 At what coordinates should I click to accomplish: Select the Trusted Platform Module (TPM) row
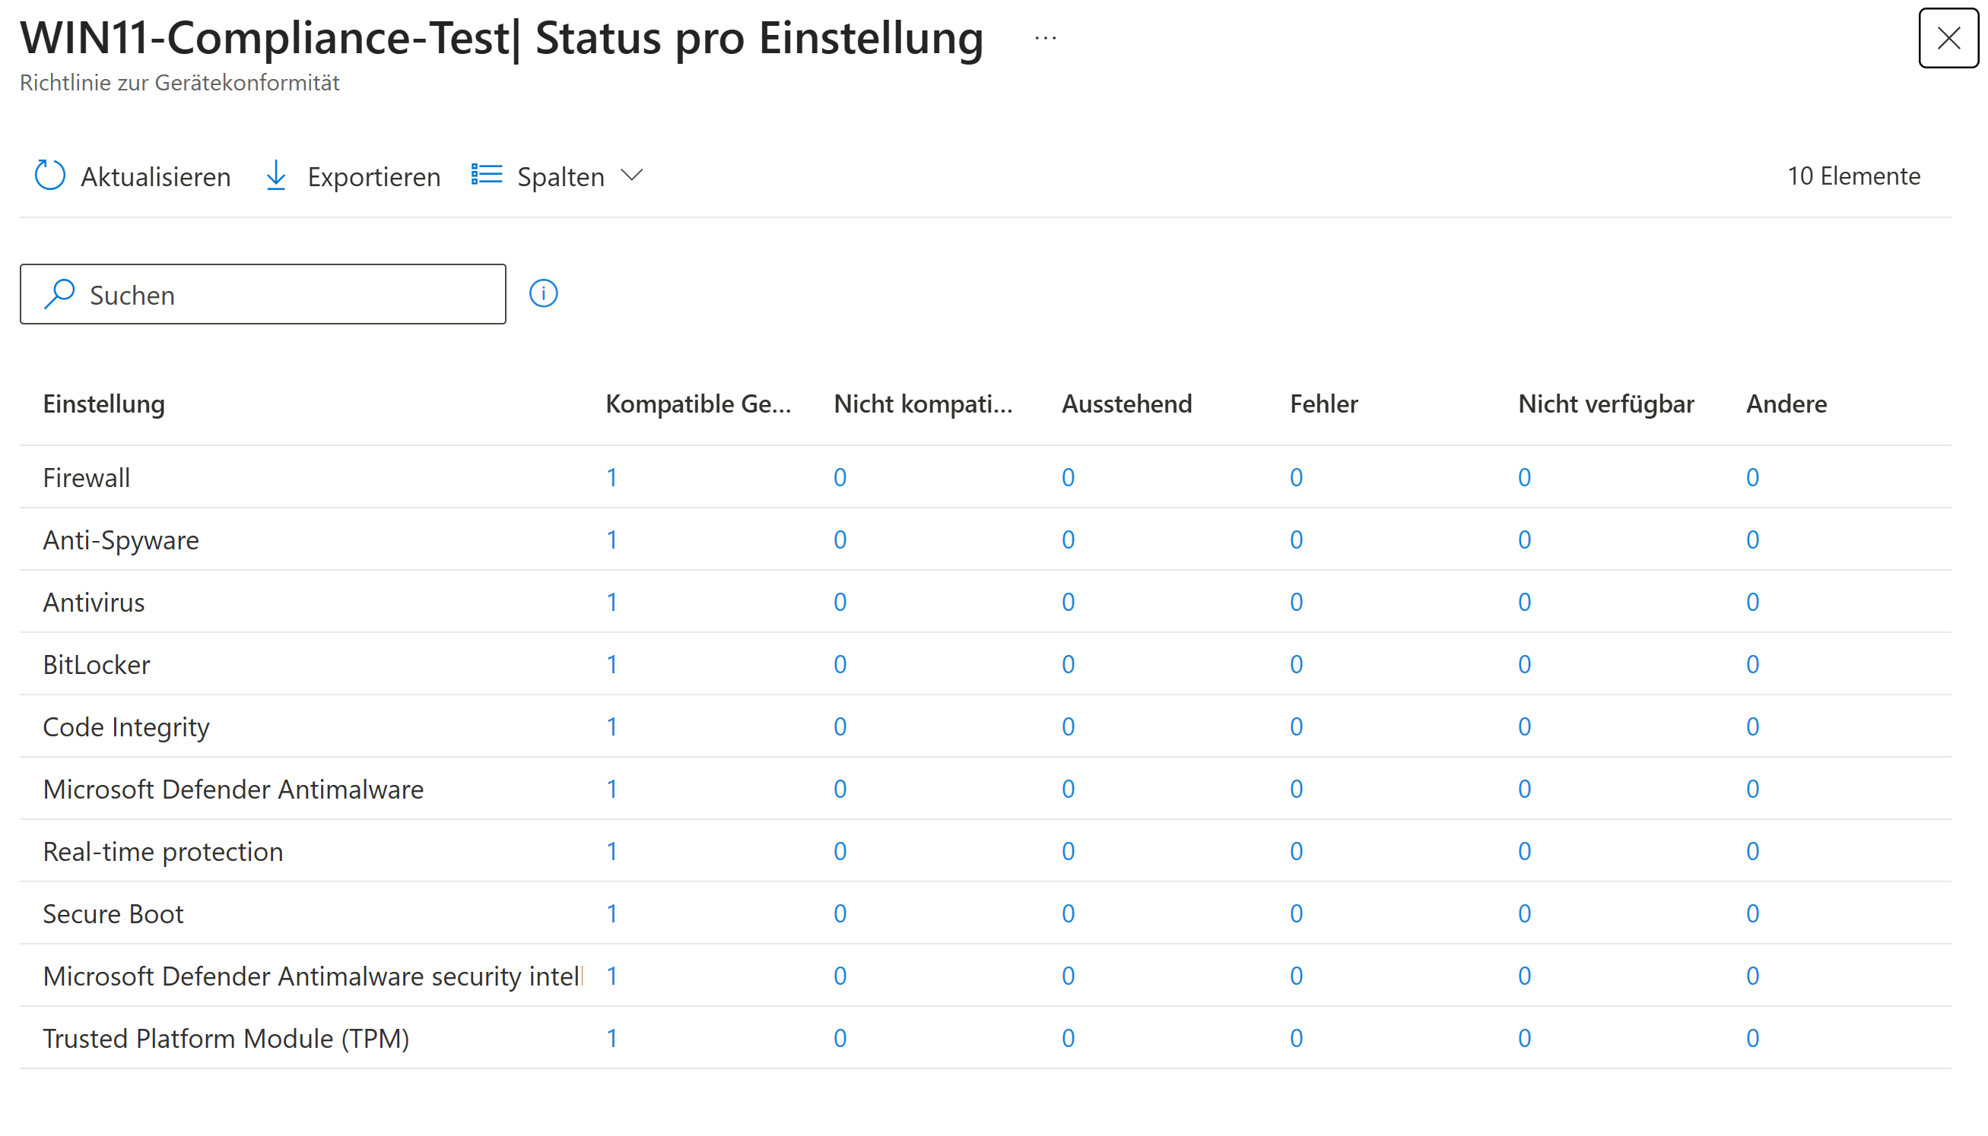point(226,1038)
